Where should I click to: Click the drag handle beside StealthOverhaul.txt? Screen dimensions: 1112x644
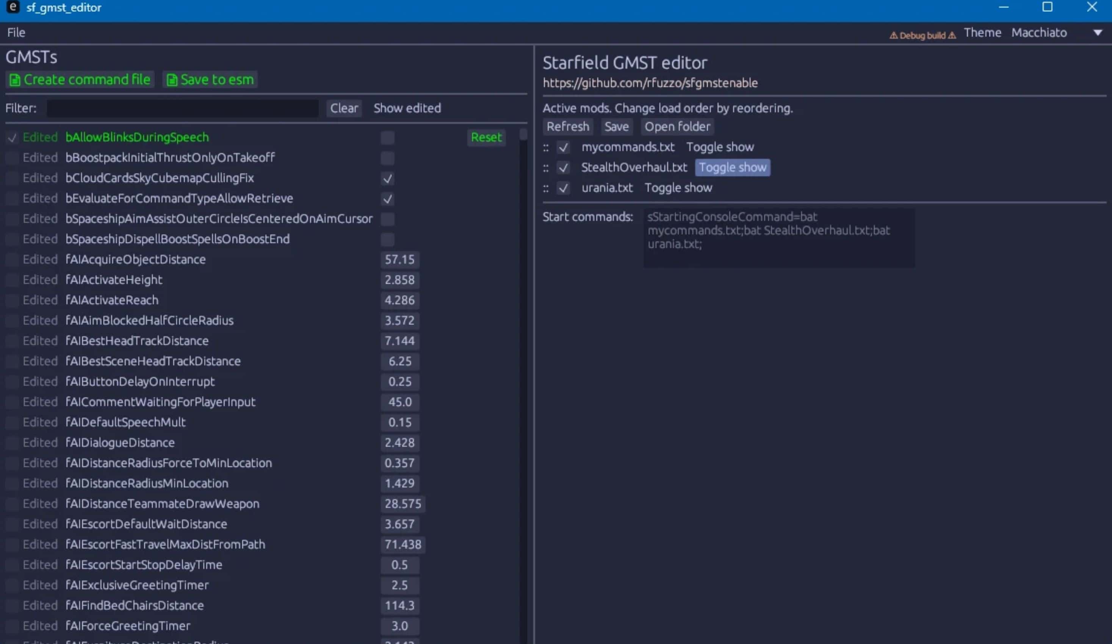[x=546, y=168]
